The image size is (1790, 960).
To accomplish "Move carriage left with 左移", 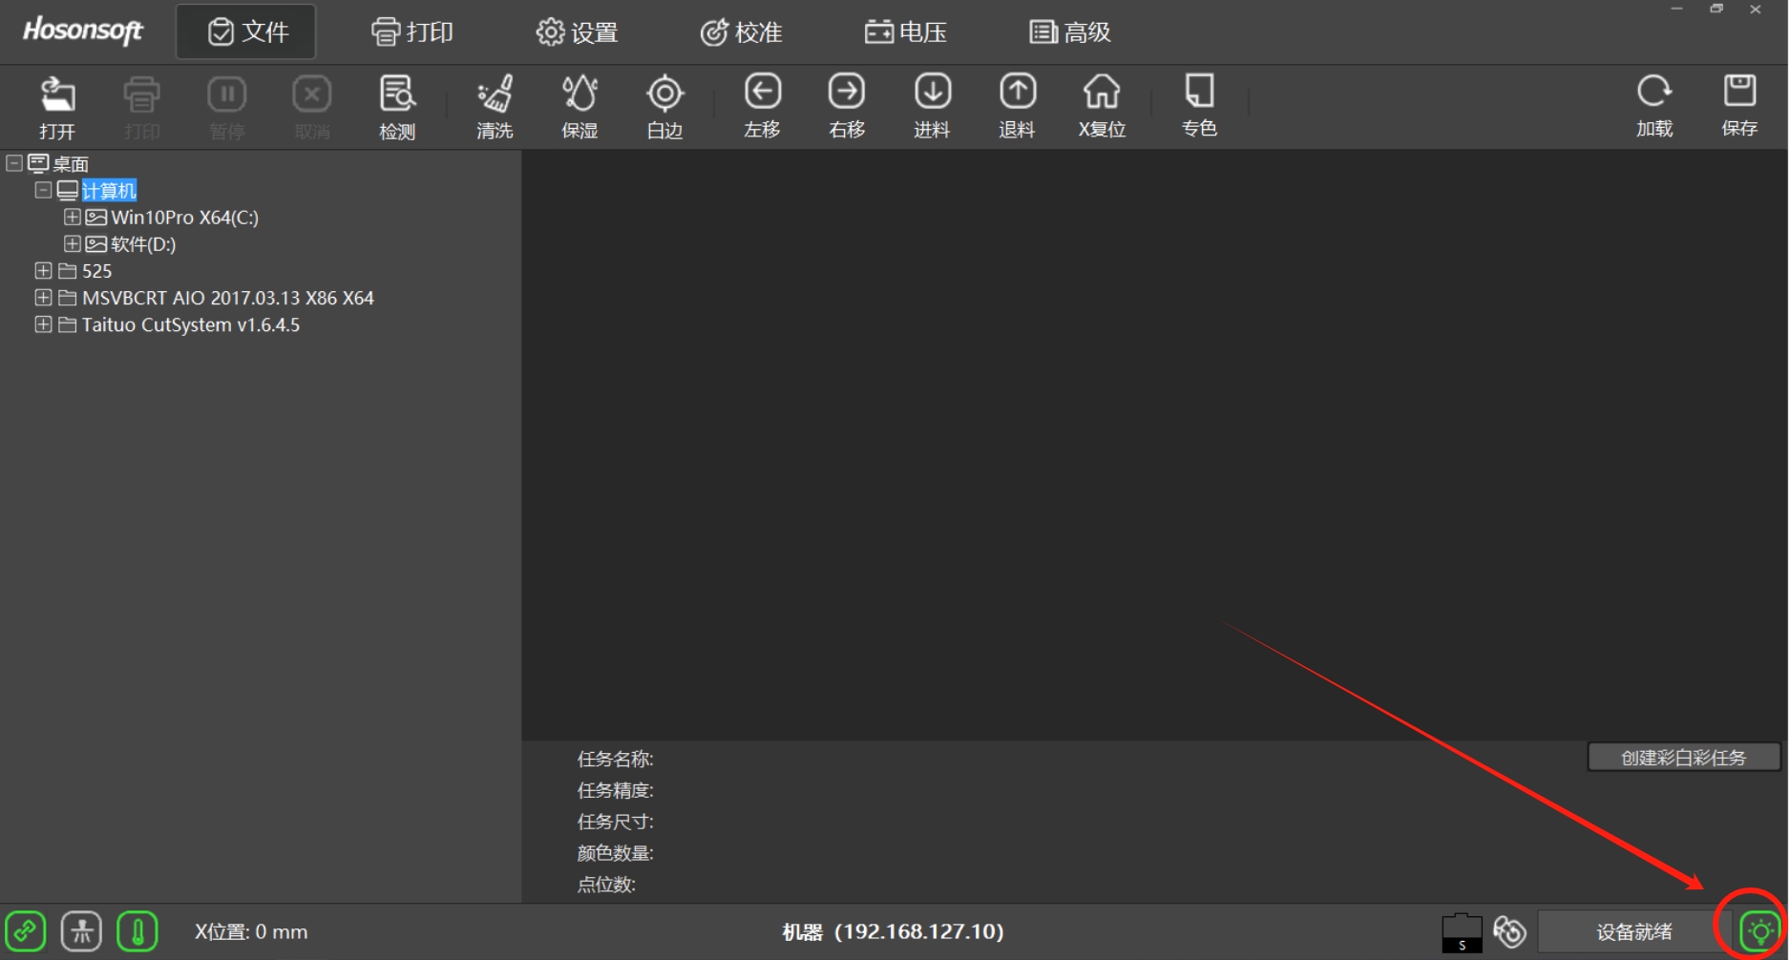I will point(762,106).
